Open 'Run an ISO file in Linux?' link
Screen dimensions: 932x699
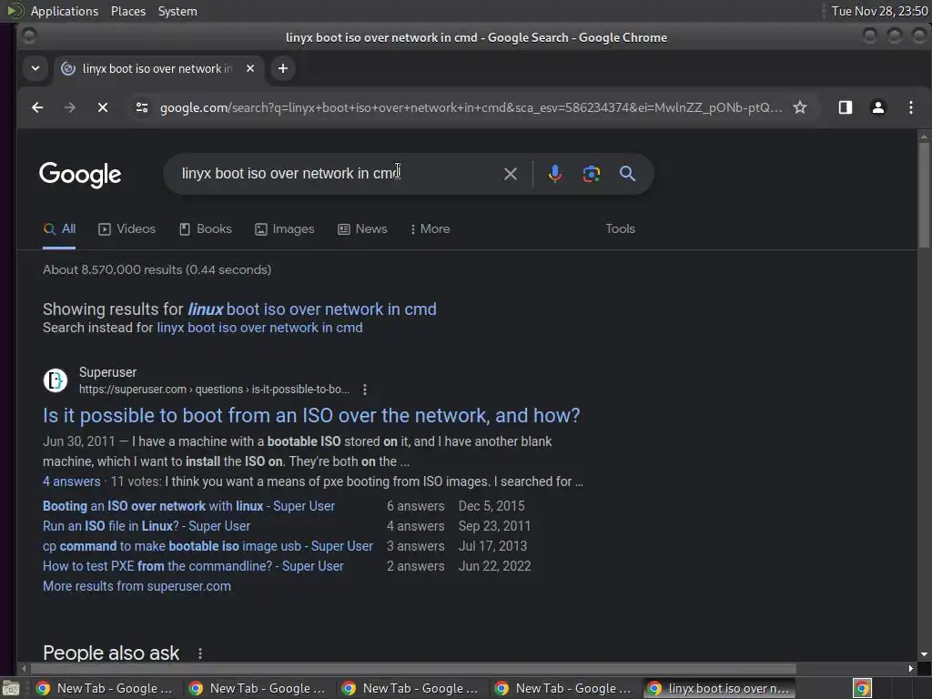point(147,526)
